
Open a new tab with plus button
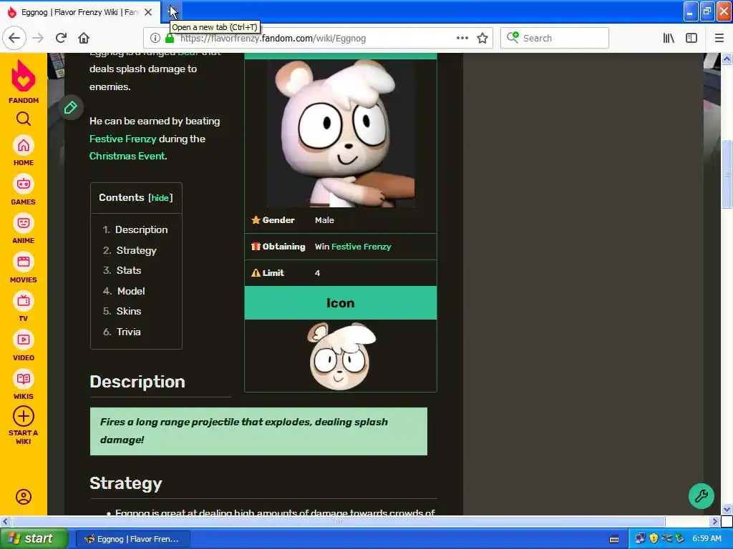[x=172, y=11]
